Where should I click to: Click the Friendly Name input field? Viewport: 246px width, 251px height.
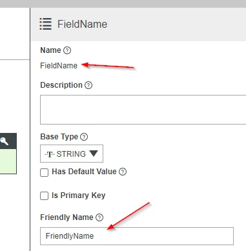pyautogui.click(x=137, y=236)
